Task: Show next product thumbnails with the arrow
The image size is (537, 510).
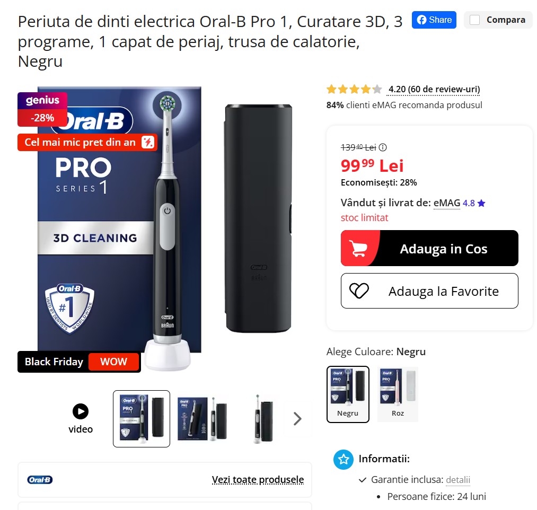Action: point(297,418)
